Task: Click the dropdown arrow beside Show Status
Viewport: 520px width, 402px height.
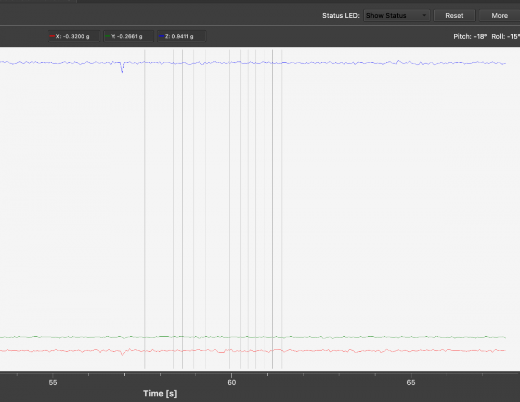Action: (x=424, y=16)
